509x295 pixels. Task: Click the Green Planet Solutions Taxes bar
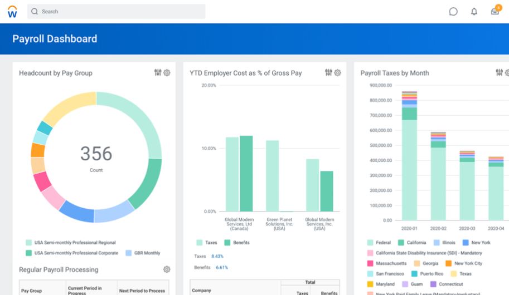[273, 176]
